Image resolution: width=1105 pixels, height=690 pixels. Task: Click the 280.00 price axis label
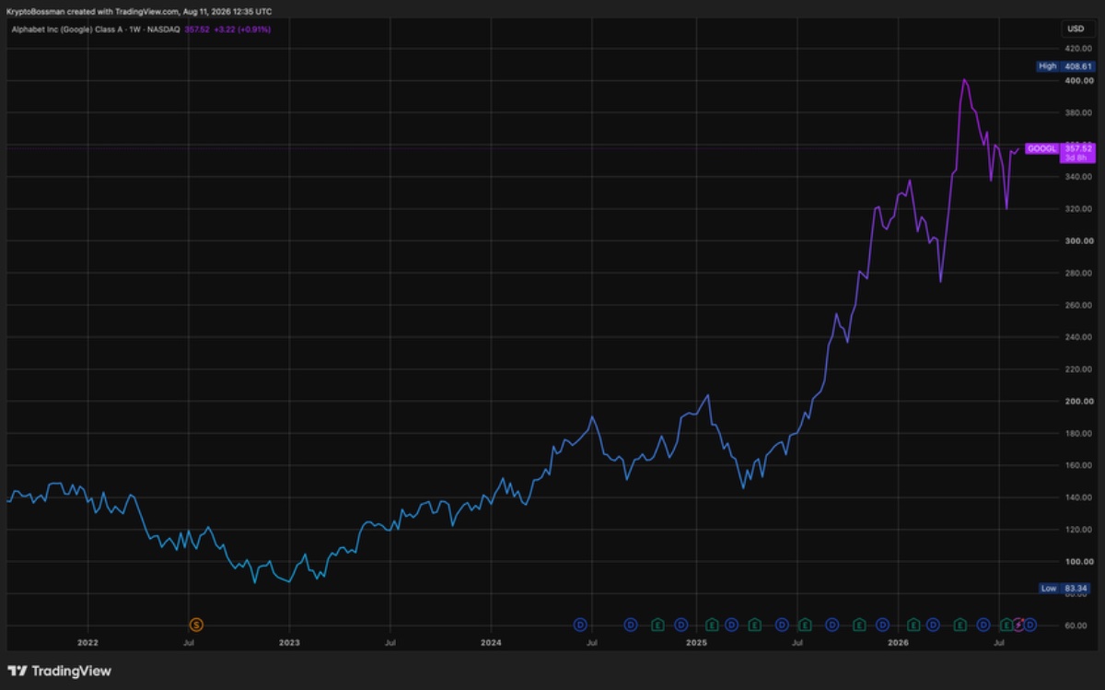click(1077, 274)
